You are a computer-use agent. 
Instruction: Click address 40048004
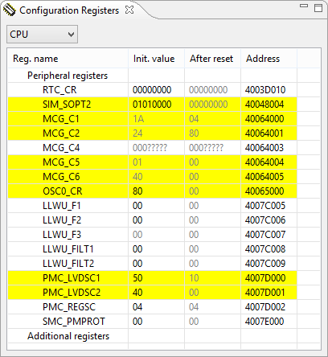[264, 105]
